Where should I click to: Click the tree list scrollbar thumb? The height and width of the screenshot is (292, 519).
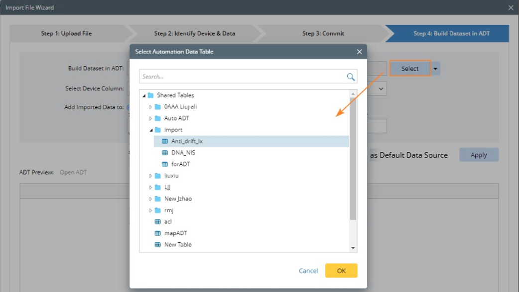coord(353,159)
